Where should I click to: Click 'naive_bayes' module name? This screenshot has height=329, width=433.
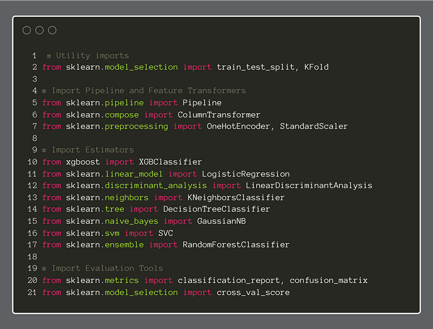(132, 221)
